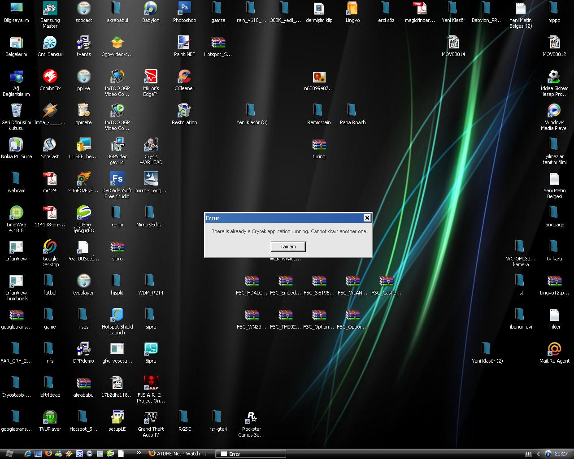Select the Mirror's Edge shortcut

(x=151, y=83)
